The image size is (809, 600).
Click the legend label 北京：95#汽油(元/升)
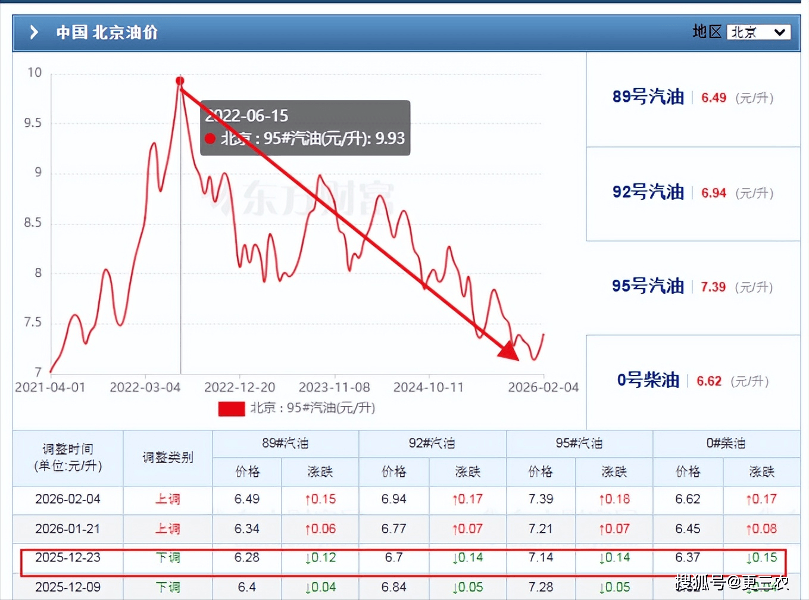313,408
